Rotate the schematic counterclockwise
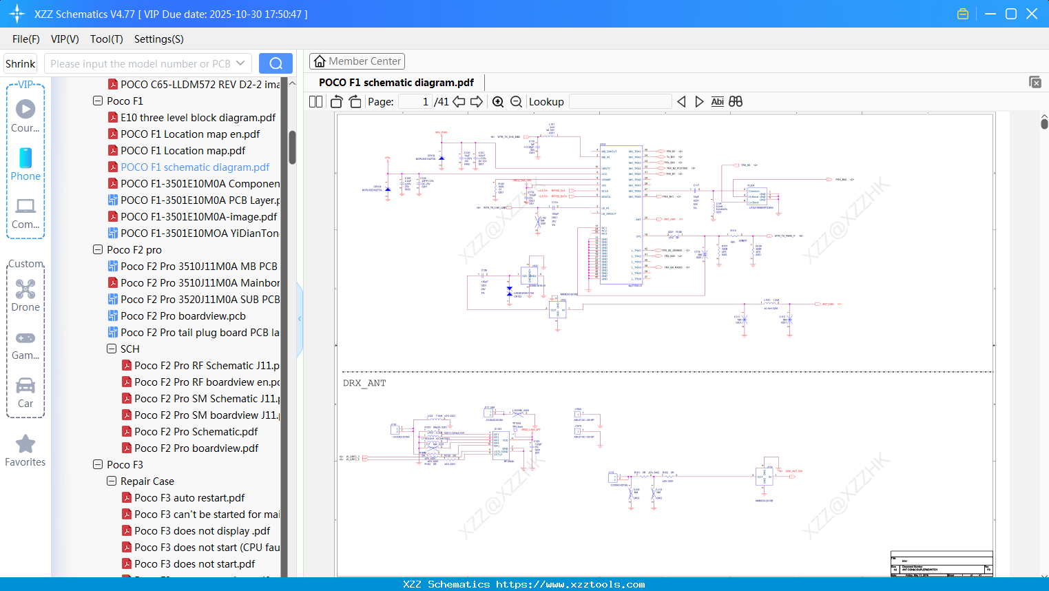This screenshot has width=1049, height=591. (x=335, y=101)
